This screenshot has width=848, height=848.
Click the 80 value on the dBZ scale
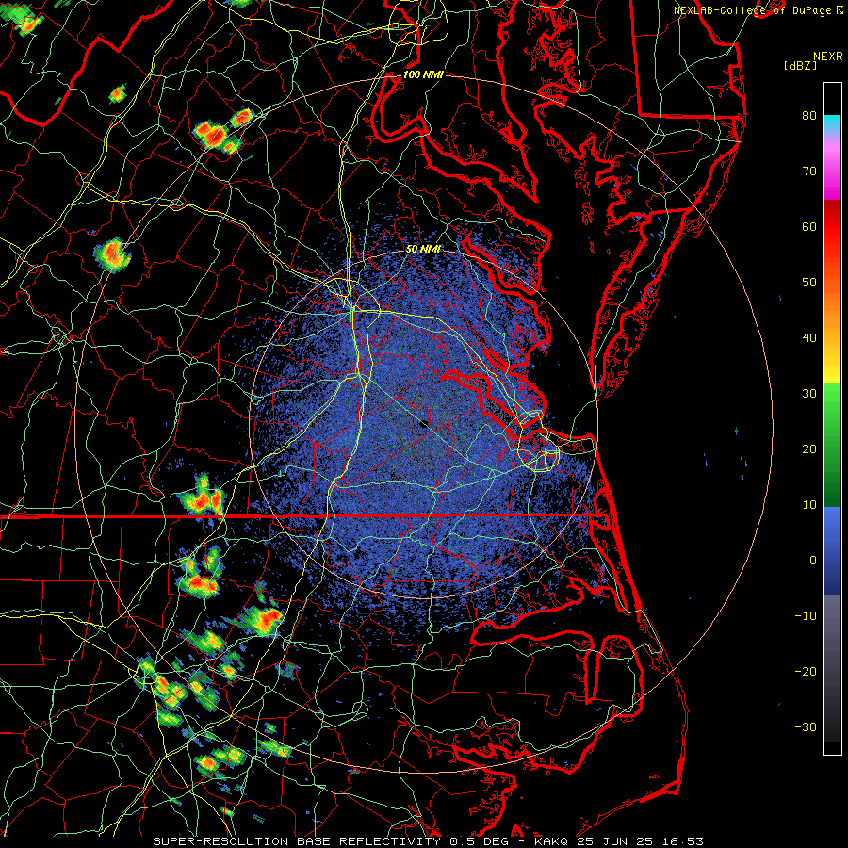pyautogui.click(x=809, y=115)
